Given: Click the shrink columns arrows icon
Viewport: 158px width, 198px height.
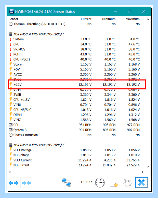Looking at the screenshot, I should click(27, 183).
